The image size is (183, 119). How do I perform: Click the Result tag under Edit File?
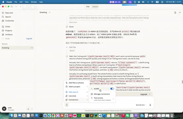pyautogui.click(x=72, y=51)
